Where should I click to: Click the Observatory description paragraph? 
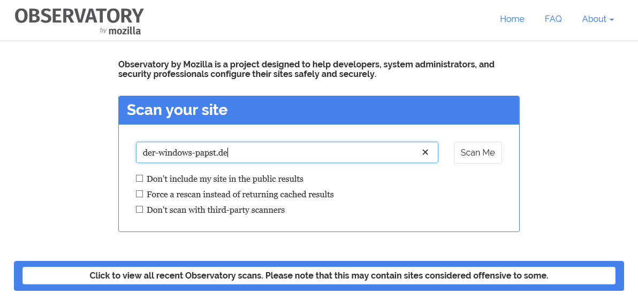coord(306,70)
